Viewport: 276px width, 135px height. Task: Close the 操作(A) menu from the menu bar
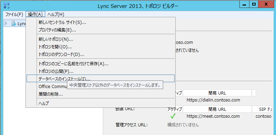click(36, 14)
